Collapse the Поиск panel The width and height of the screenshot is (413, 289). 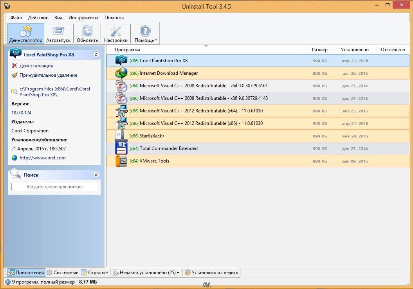point(96,175)
